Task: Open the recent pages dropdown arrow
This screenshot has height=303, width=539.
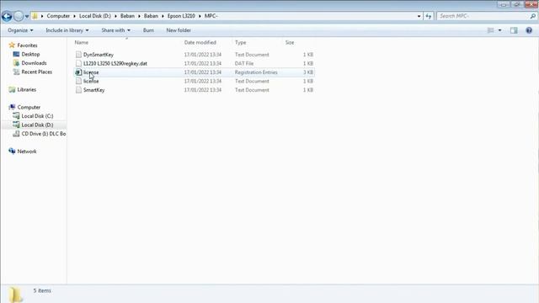Action: click(27, 16)
